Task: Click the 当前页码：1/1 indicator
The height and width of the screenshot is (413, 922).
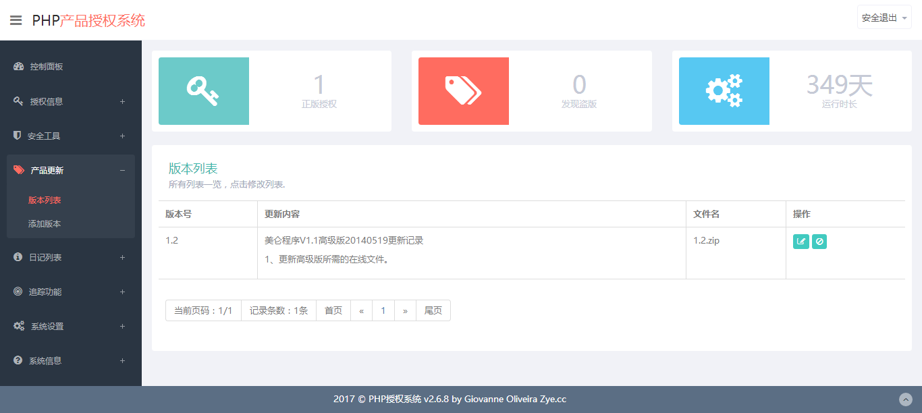Action: point(203,310)
